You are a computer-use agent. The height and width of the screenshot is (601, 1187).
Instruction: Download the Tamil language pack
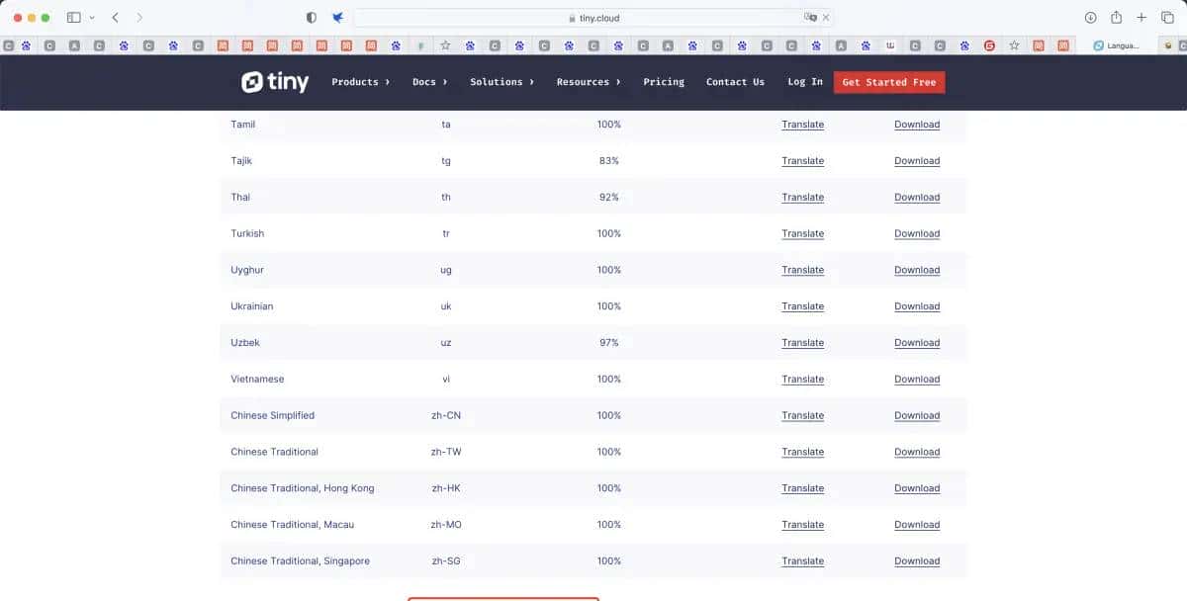[917, 125]
